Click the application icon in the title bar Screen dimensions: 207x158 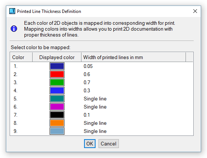pyautogui.click(x=12, y=11)
